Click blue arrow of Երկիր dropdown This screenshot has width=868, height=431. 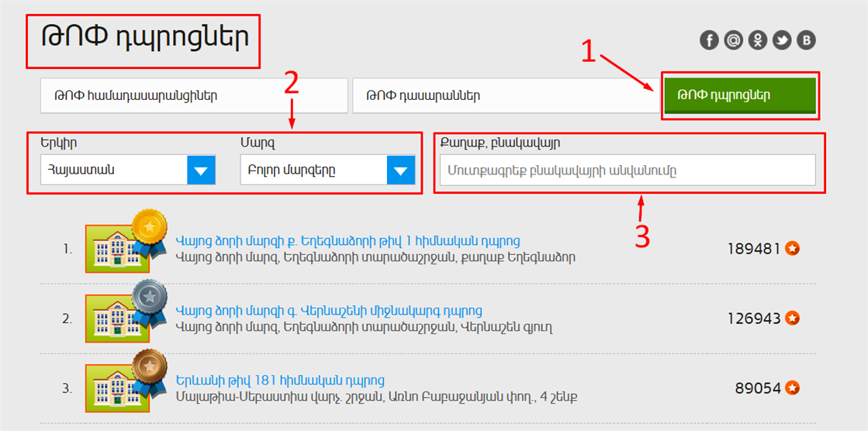(201, 169)
